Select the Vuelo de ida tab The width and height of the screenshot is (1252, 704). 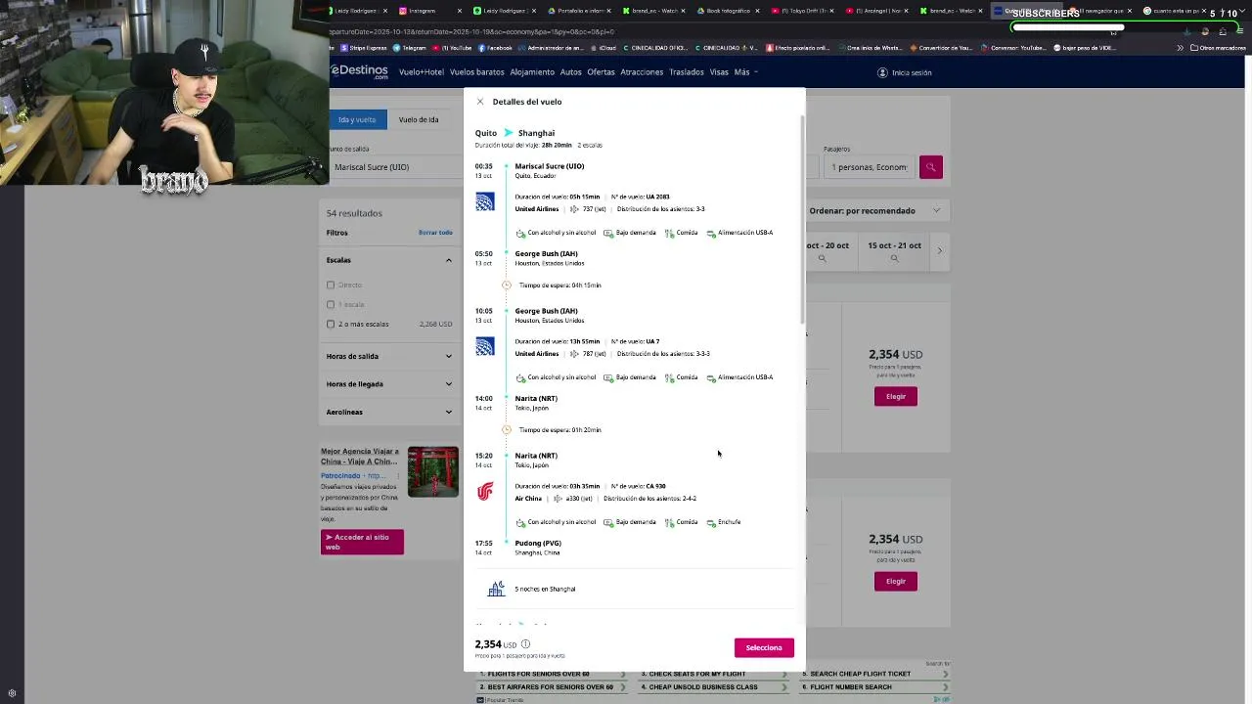pyautogui.click(x=419, y=119)
